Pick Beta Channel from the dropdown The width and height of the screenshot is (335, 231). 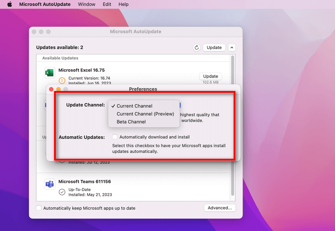pyautogui.click(x=131, y=122)
